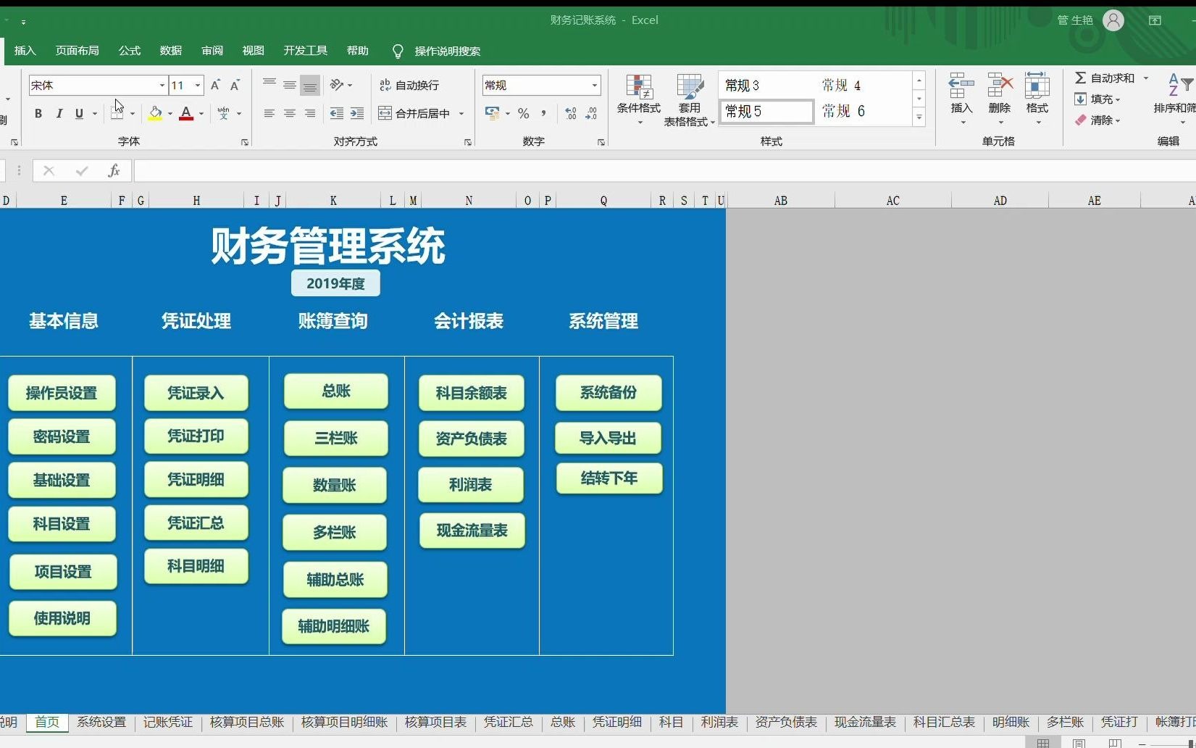Screen dimensions: 1196x748
Task: Decrease decimal places
Action: pyautogui.click(x=591, y=113)
